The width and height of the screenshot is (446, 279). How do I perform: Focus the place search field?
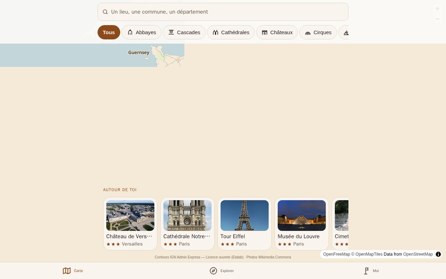point(223,12)
